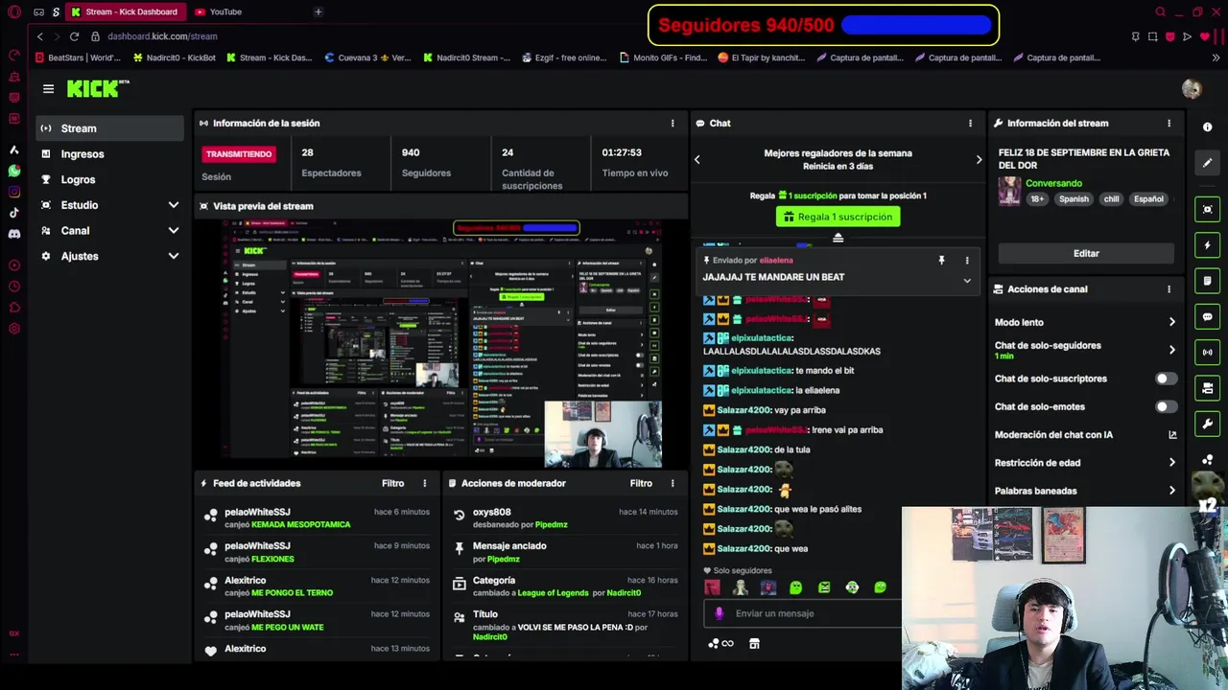
Task: Click the Regala 1 suscripción button
Action: pyautogui.click(x=838, y=217)
